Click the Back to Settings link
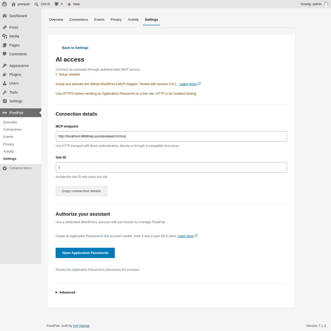331x331 pixels. [x=75, y=48]
